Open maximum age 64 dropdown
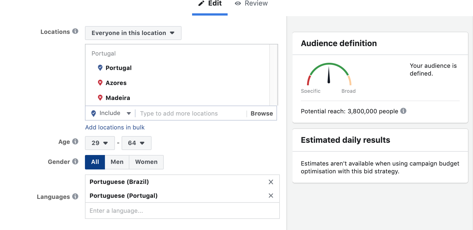 point(136,143)
